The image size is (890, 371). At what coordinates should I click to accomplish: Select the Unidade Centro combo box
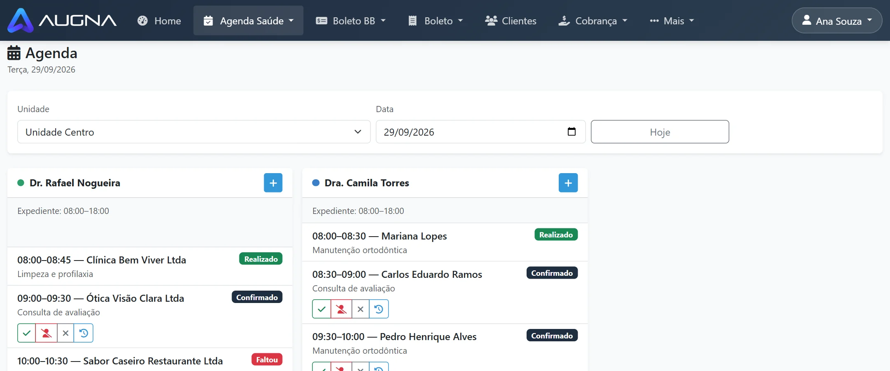click(194, 132)
